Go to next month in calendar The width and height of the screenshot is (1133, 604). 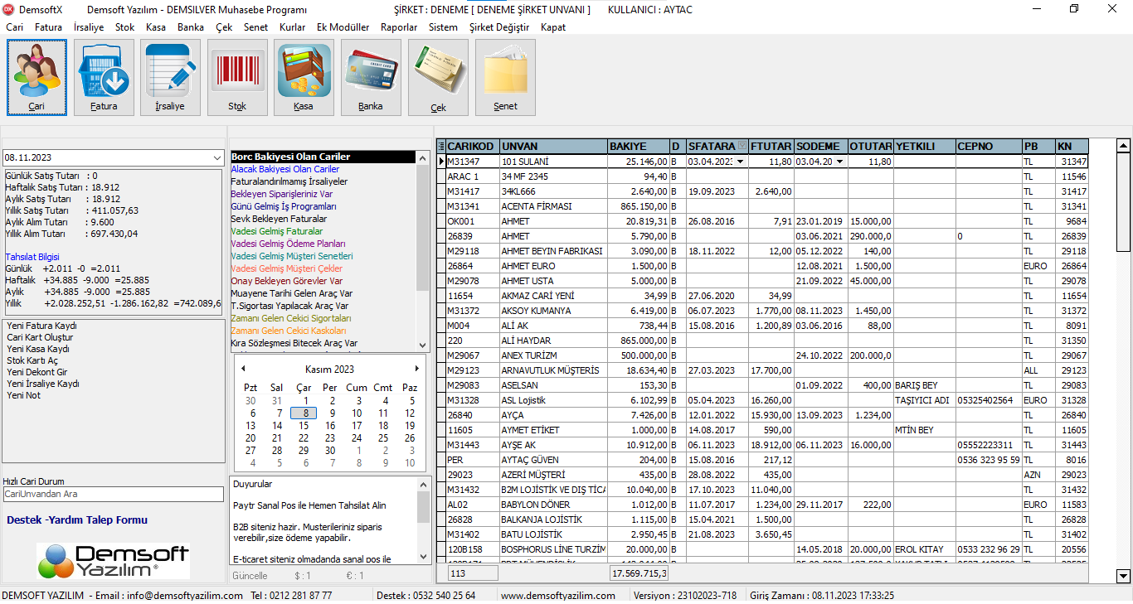[x=416, y=369]
